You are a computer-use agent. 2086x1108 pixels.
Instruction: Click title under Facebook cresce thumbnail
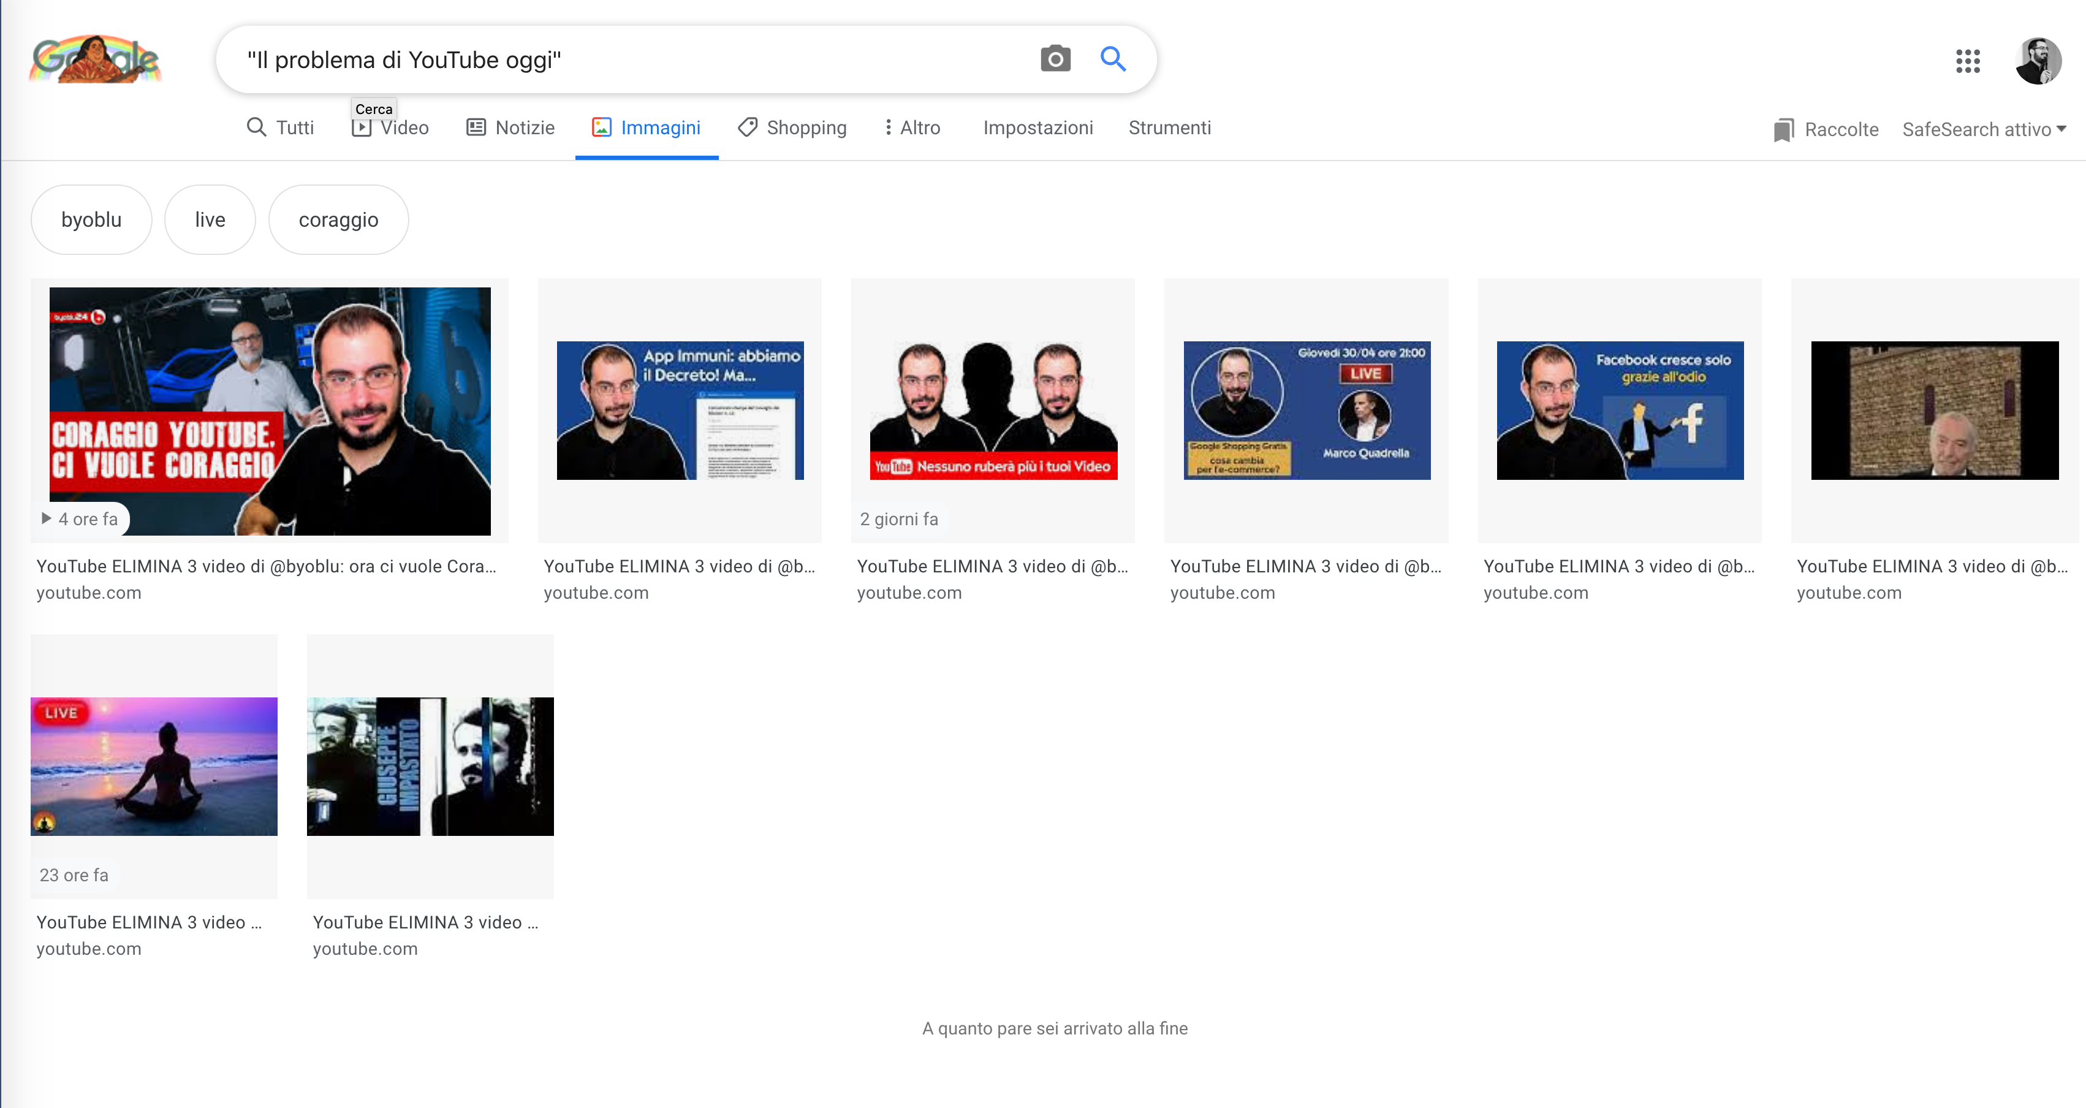pyautogui.click(x=1619, y=566)
